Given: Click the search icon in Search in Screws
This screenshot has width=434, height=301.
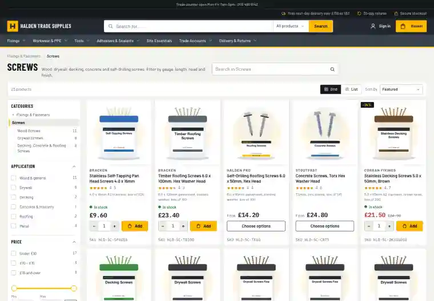Looking at the screenshot, I should pyautogui.click(x=332, y=69).
